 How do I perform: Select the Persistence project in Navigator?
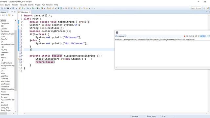click(5, 94)
